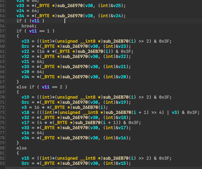Click variable v24 assigned to 64
The image size is (202, 169).
click(x=20, y=11)
